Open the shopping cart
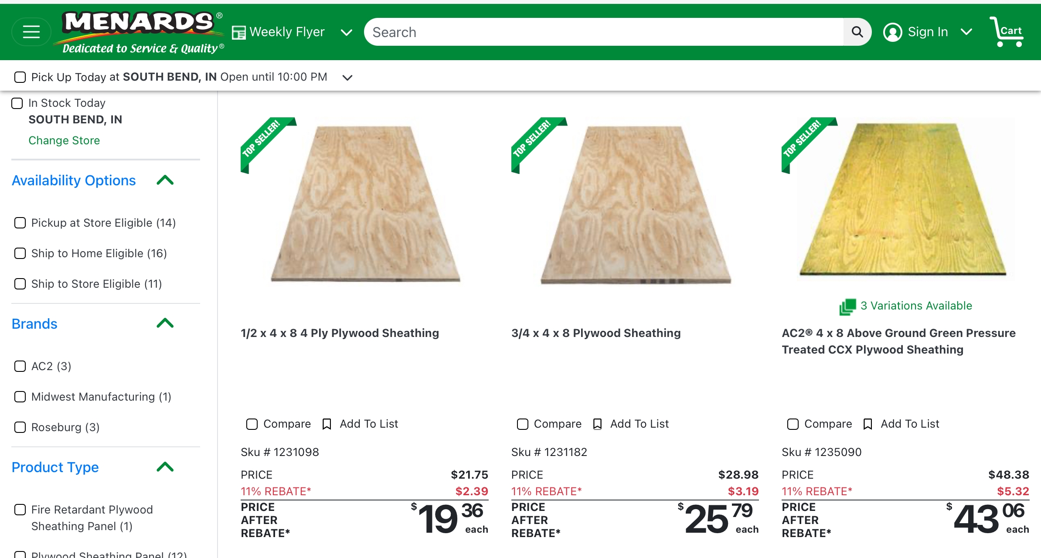 point(1007,31)
